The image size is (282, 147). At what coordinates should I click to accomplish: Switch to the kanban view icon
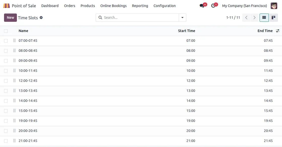pos(273,18)
